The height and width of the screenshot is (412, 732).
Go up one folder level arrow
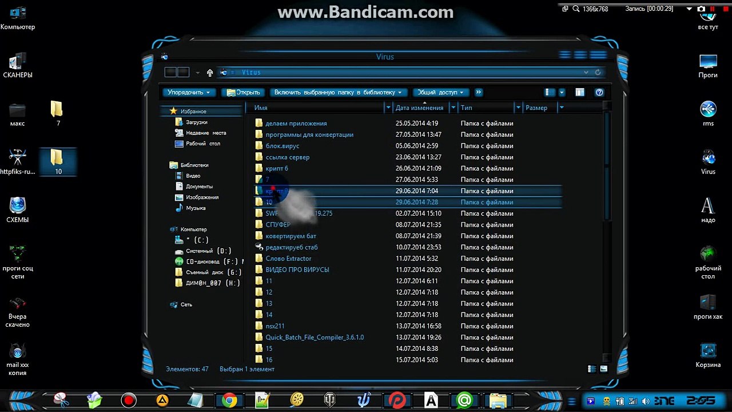210,73
